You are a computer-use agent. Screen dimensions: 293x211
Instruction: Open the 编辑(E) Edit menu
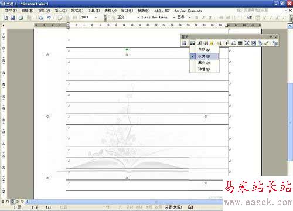(28, 11)
